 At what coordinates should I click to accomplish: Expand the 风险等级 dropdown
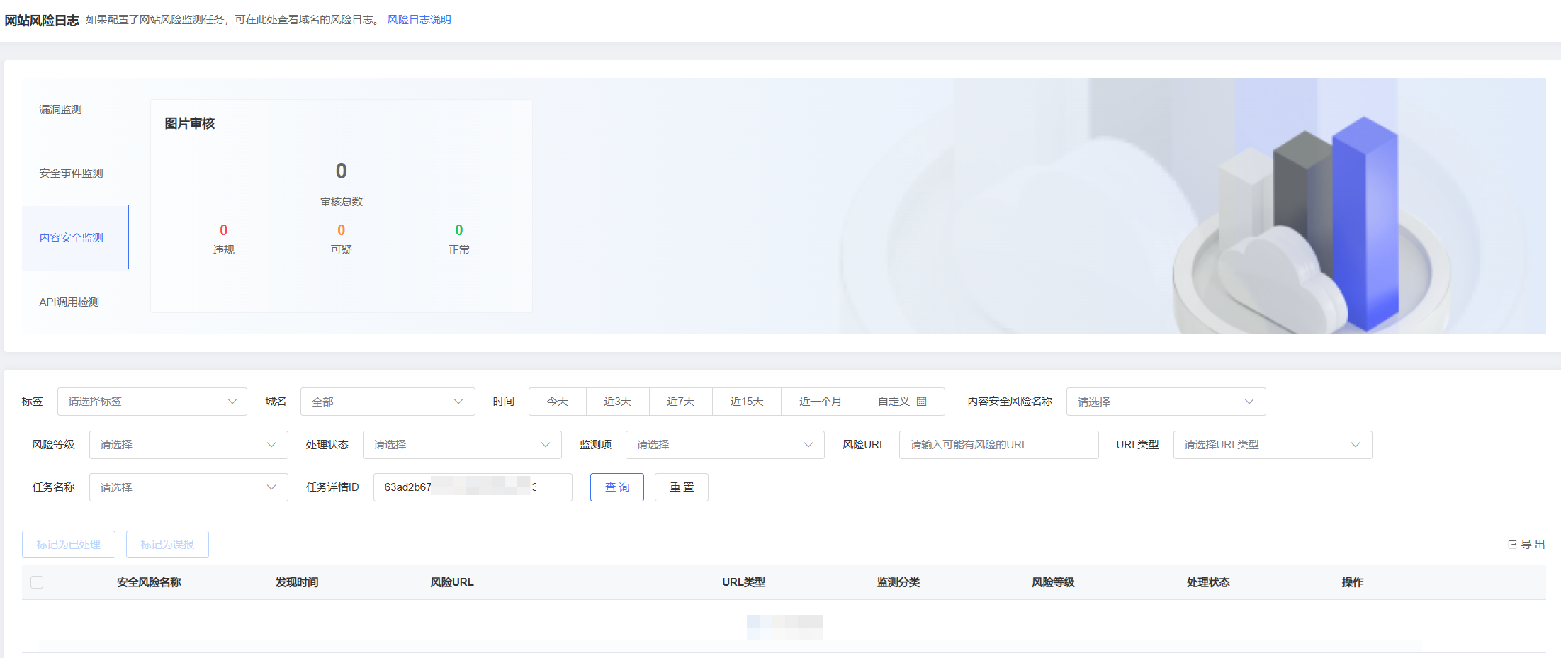tap(188, 445)
